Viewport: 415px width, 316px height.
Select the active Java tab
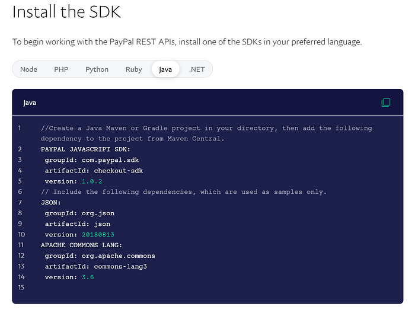[165, 69]
